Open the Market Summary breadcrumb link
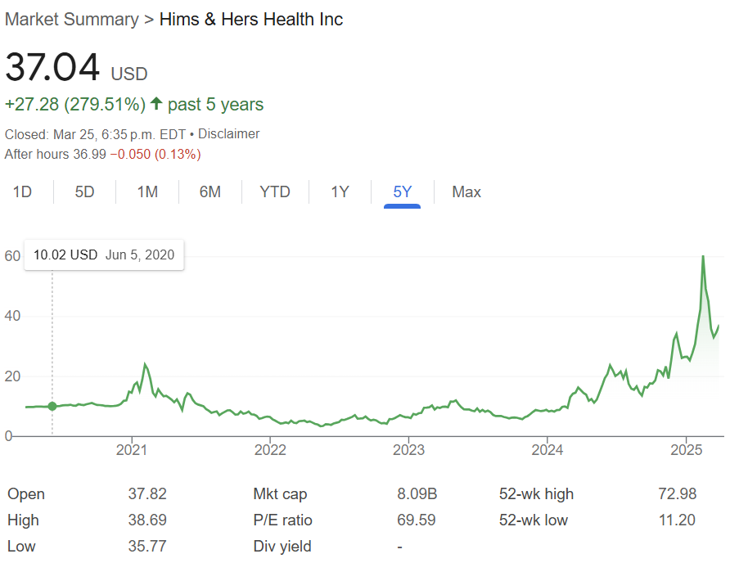Viewport: 748px width, 563px height. (71, 20)
